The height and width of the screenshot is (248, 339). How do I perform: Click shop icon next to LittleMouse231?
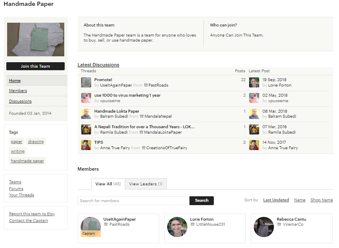coord(193,224)
